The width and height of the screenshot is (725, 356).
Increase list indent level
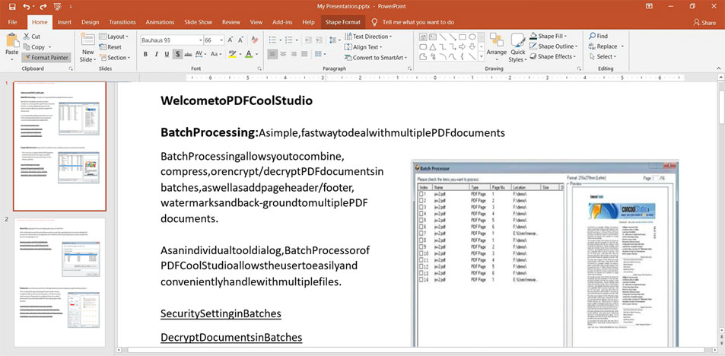(319, 40)
